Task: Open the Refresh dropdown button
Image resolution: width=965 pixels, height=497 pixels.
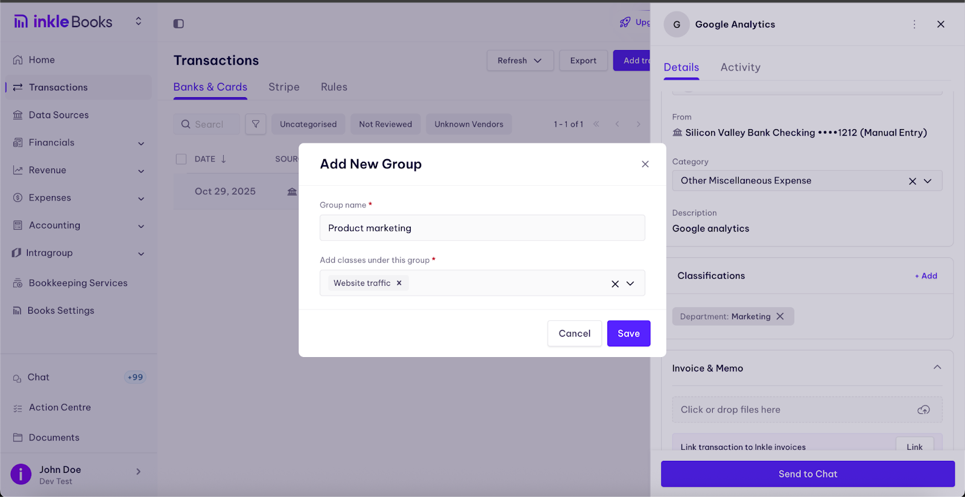Action: pos(520,60)
